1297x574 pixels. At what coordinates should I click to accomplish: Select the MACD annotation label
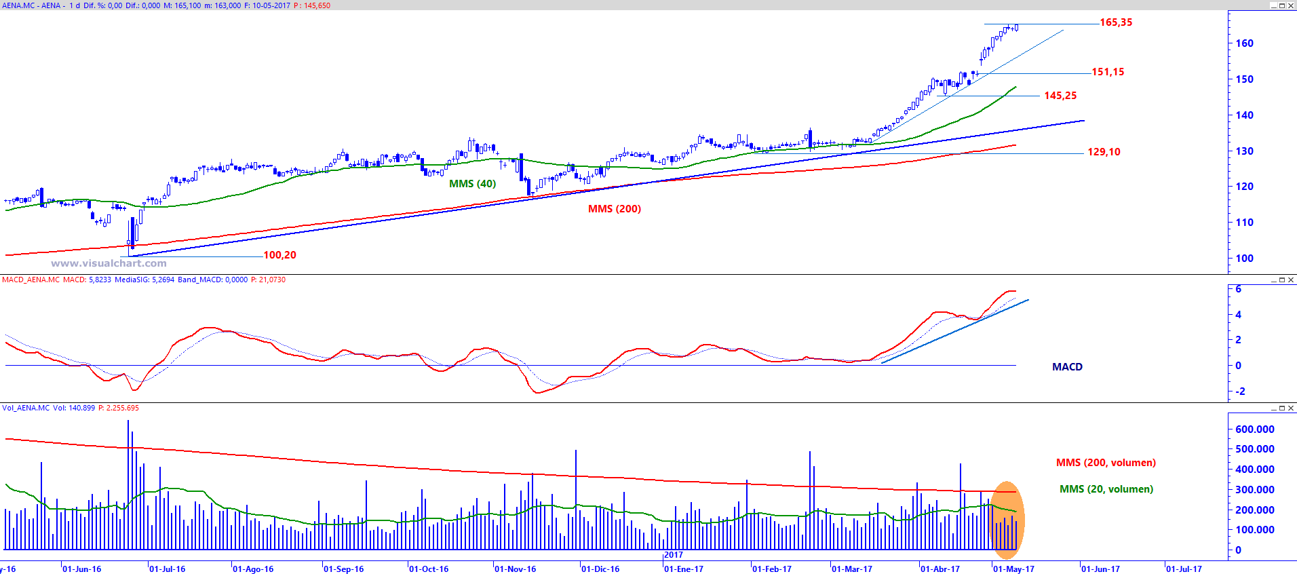pyautogui.click(x=1067, y=367)
